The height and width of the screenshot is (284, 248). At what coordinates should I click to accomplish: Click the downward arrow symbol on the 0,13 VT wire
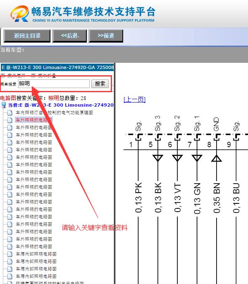coord(177,158)
